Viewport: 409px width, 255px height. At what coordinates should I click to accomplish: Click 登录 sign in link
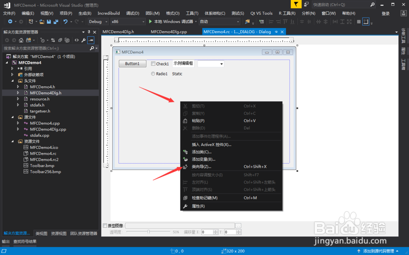click(x=386, y=13)
